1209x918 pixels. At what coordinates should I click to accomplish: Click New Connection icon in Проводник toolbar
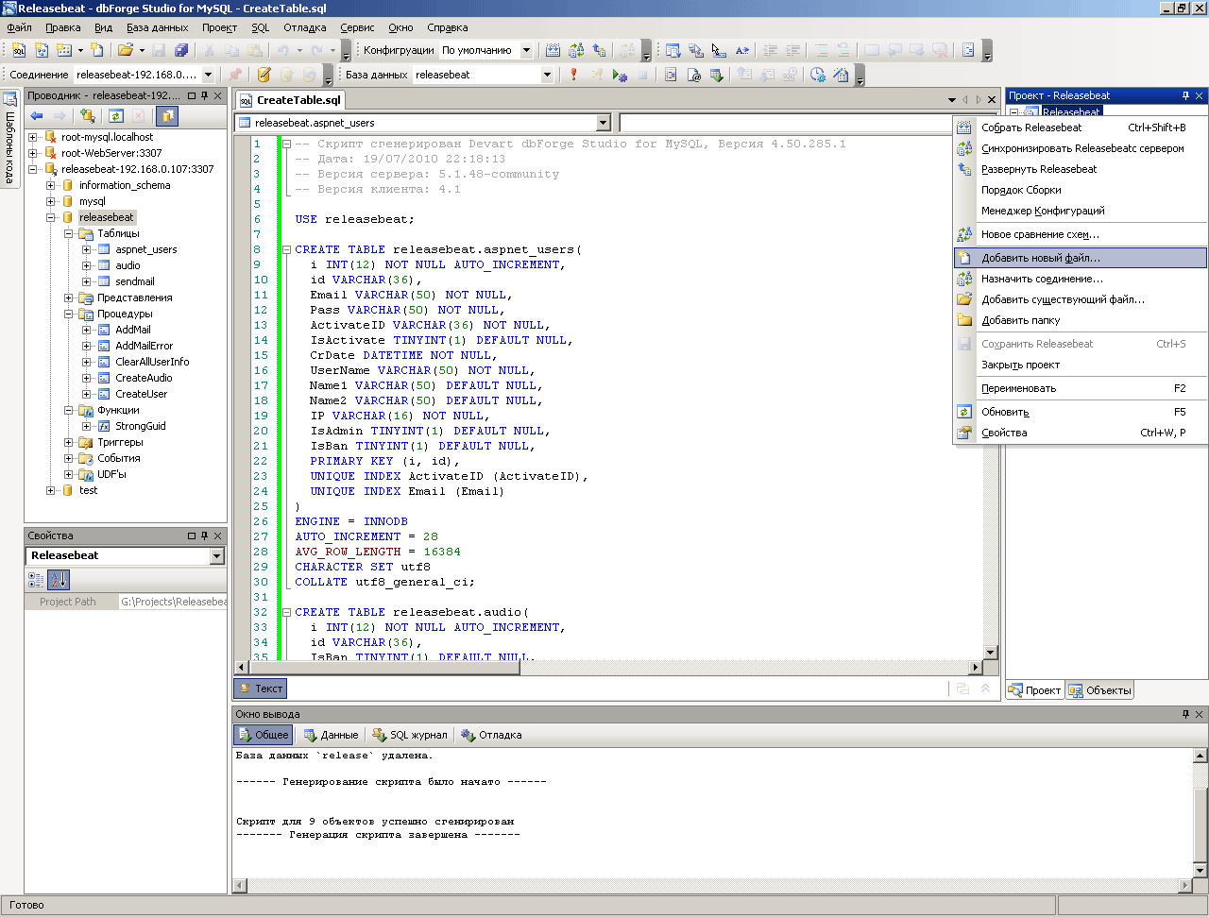(x=87, y=116)
